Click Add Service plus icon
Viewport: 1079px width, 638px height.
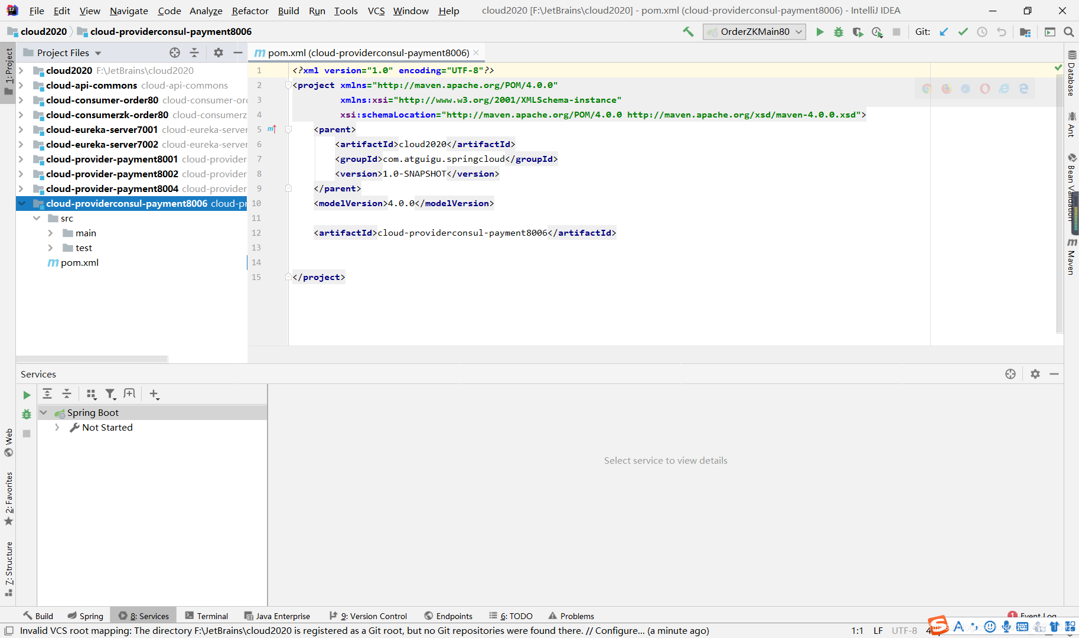[154, 394]
